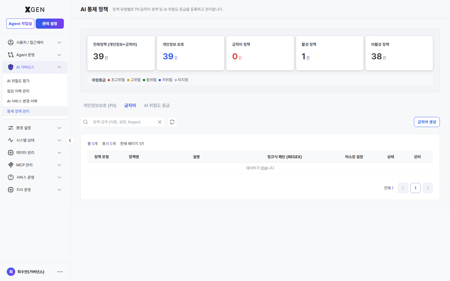Screen dimensions: 450x281
Task: Click the magnifier search icon
Action: click(85, 122)
